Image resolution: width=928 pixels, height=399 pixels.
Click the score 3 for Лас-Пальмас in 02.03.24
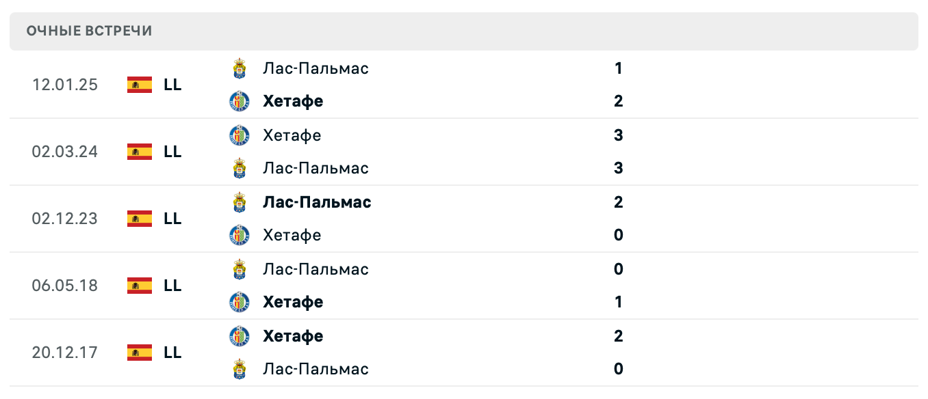coord(619,168)
